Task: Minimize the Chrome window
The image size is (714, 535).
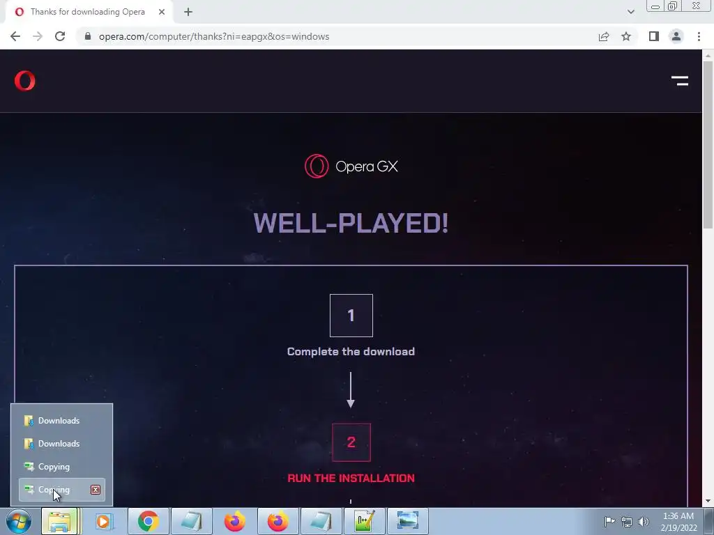Action: 655,6
